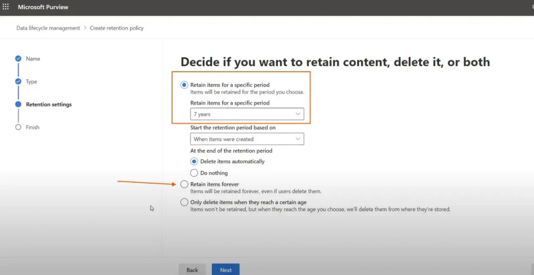Go to the Name step in wizard

(x=33, y=59)
